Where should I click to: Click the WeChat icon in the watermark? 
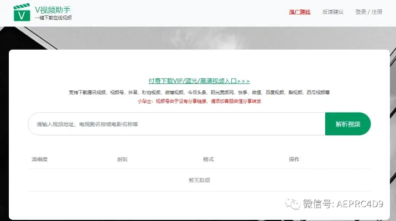(x=291, y=204)
